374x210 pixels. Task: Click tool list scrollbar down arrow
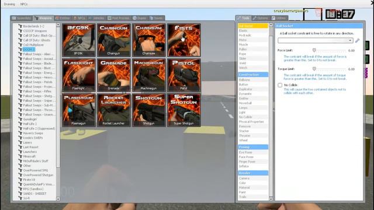(x=271, y=198)
